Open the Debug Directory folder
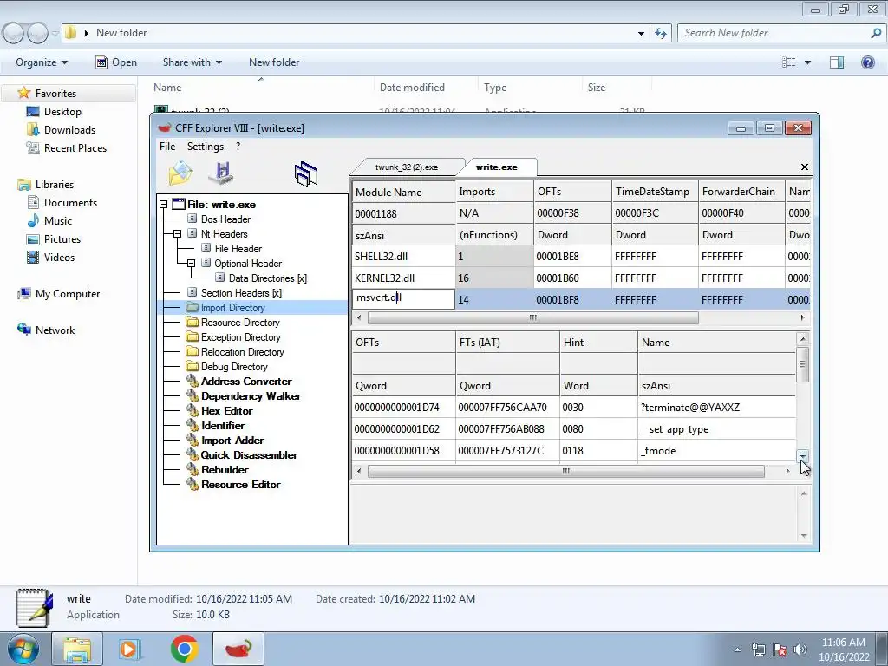The height and width of the screenshot is (666, 888). tap(234, 367)
